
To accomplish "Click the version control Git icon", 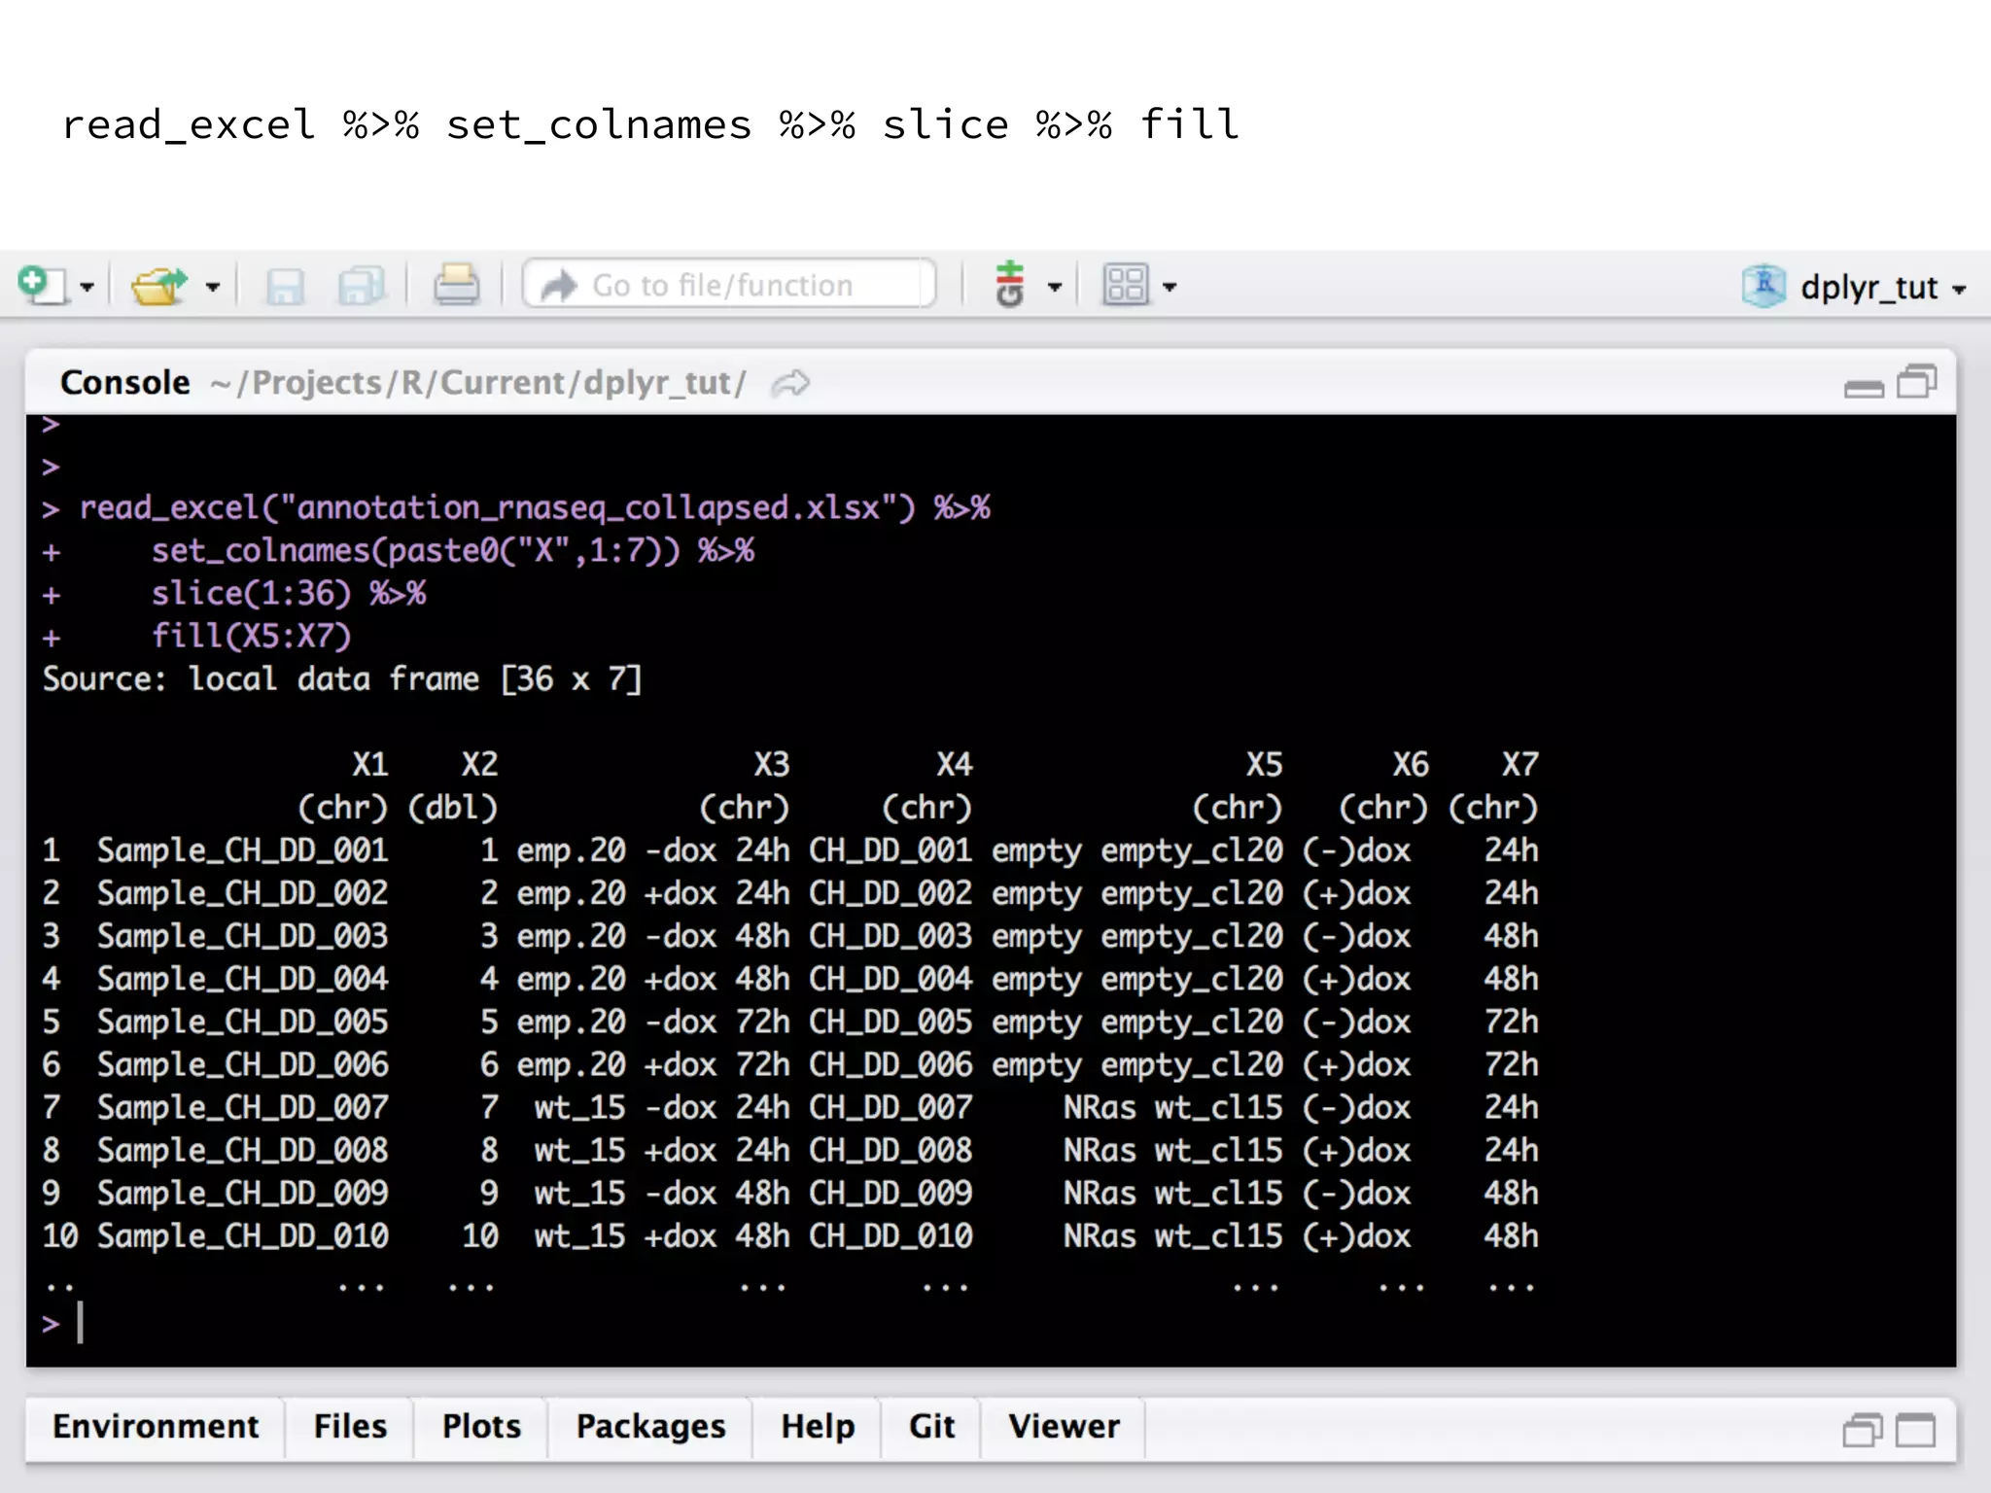I will tap(1010, 284).
